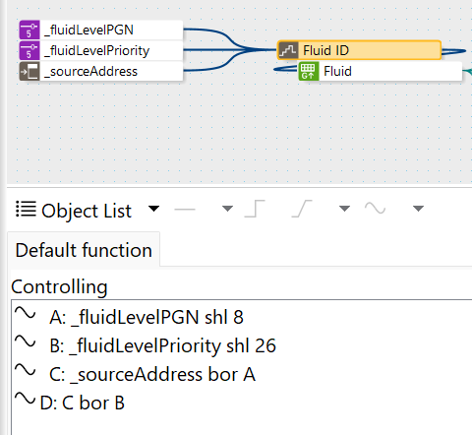Expand dropdown next to sine wave tool
This screenshot has height=435, width=472.
(418, 209)
